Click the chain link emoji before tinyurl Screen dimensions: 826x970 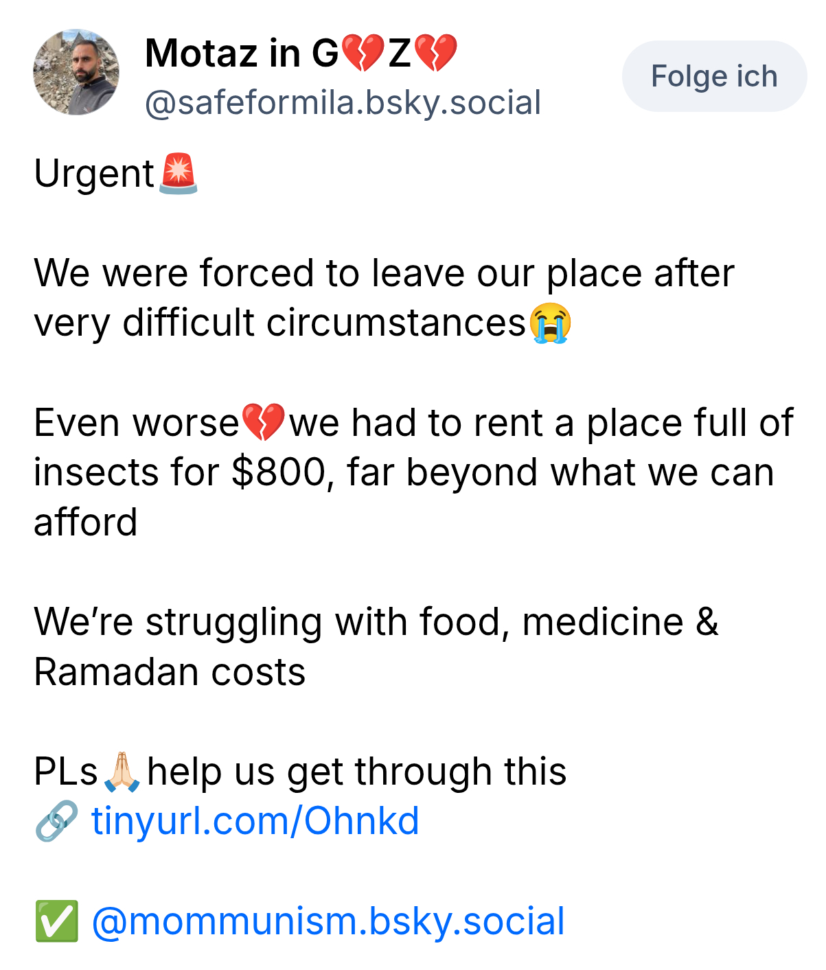(56, 821)
